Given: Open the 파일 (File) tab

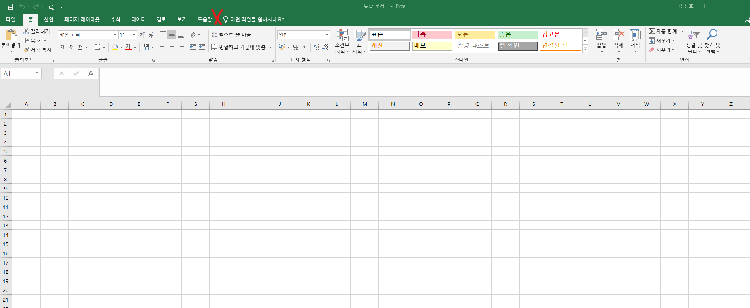Looking at the screenshot, I should pos(10,19).
